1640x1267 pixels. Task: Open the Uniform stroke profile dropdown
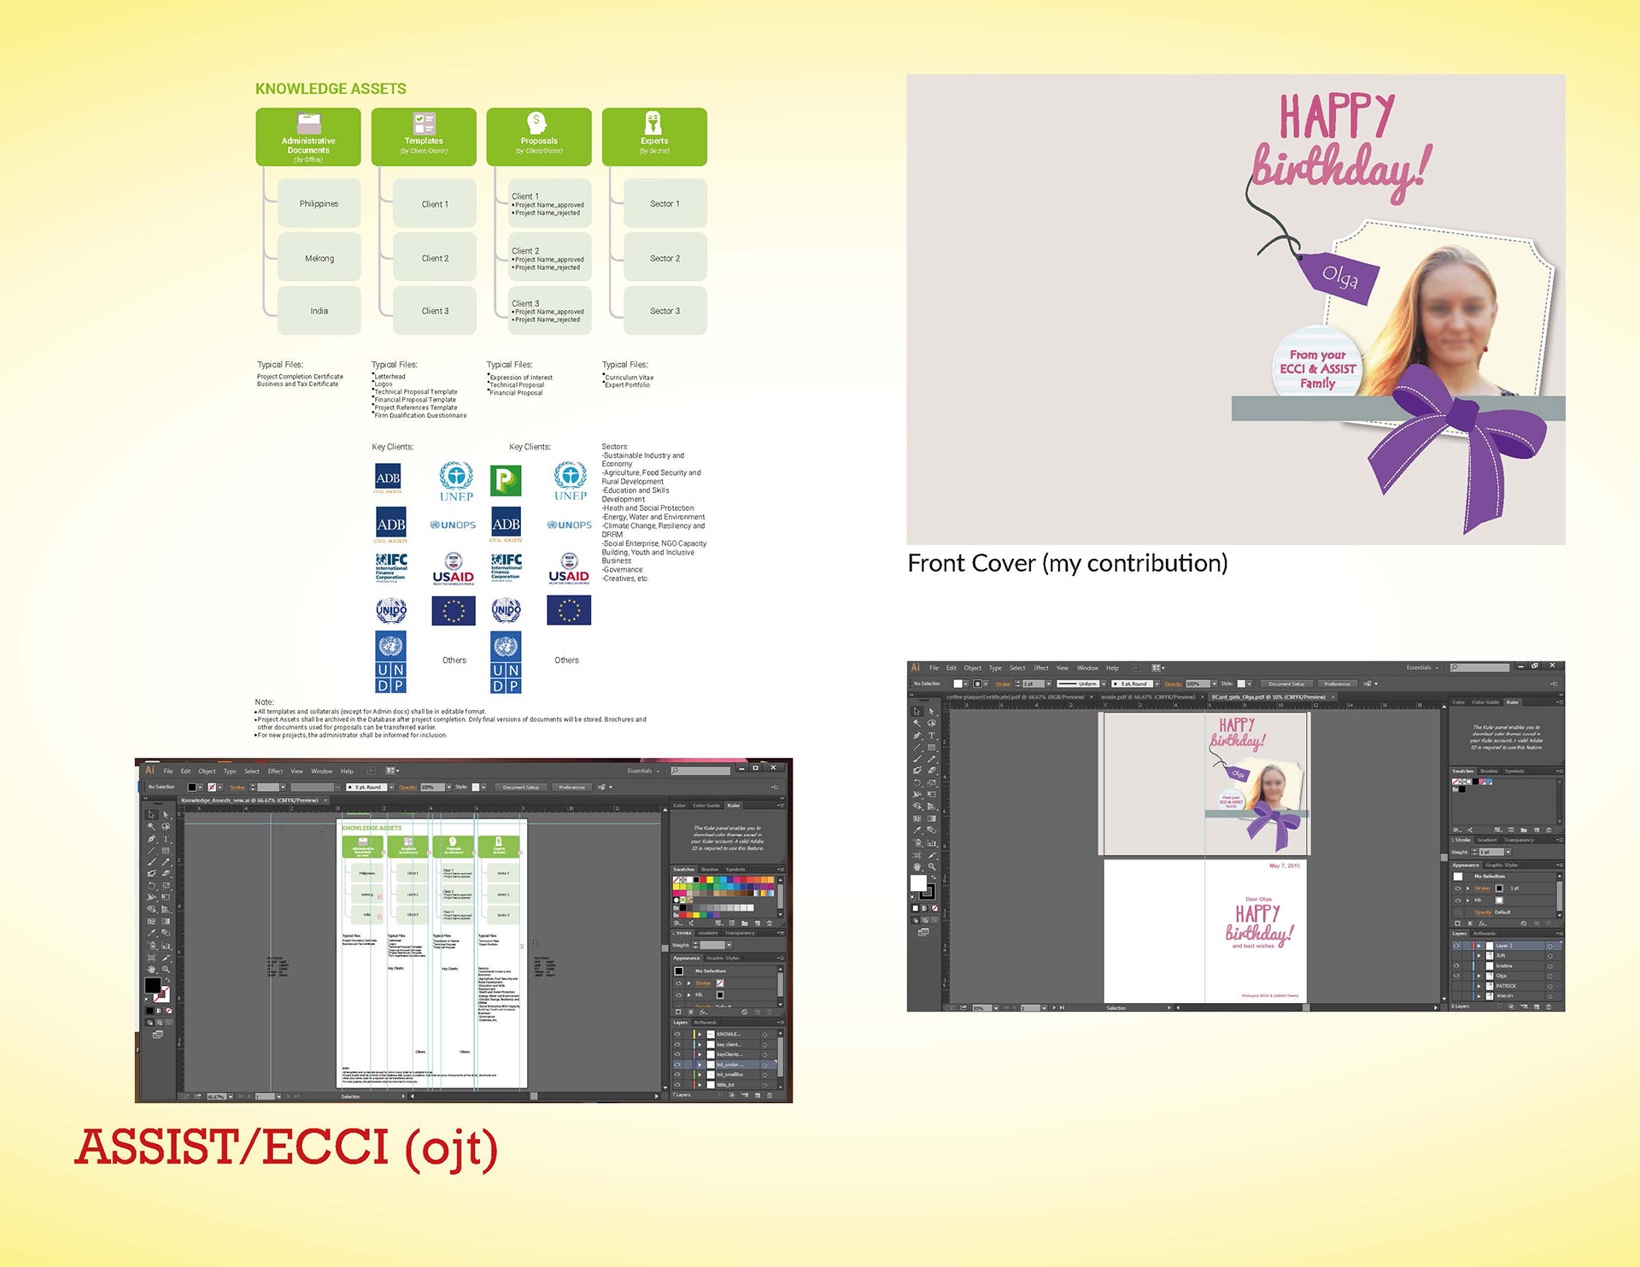[x=1104, y=683]
